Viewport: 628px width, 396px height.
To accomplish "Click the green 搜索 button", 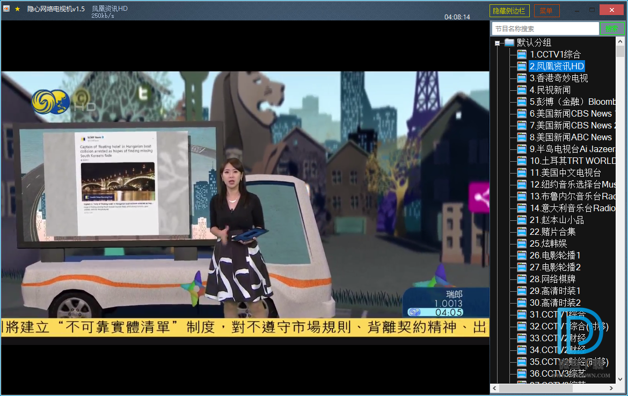I will click(x=611, y=29).
